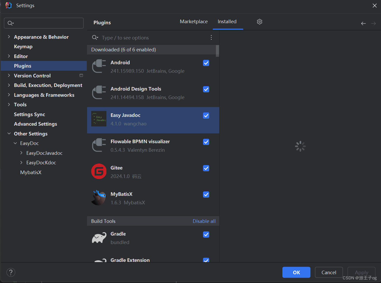The width and height of the screenshot is (381, 283).
Task: Switch to the Marketplace tab
Action: pos(194,22)
